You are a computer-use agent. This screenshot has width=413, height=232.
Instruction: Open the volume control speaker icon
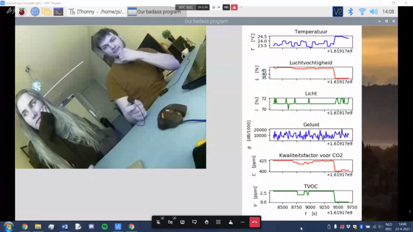373,11
